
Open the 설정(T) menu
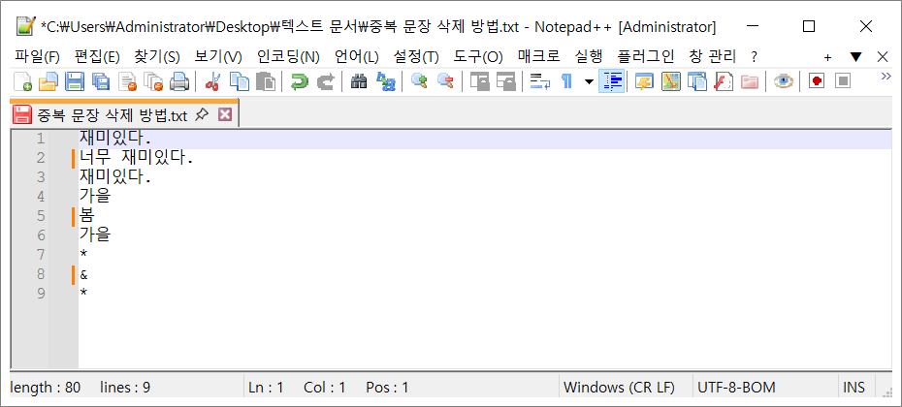click(416, 56)
